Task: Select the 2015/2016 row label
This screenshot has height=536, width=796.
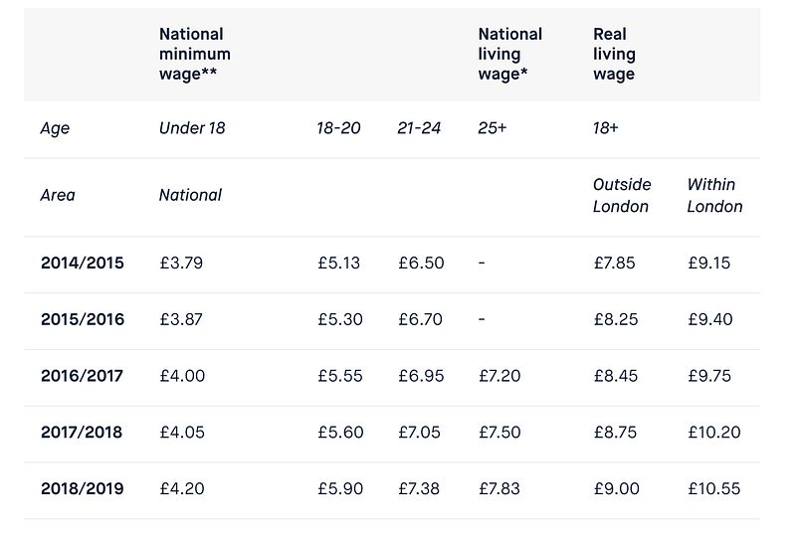Action: point(83,319)
